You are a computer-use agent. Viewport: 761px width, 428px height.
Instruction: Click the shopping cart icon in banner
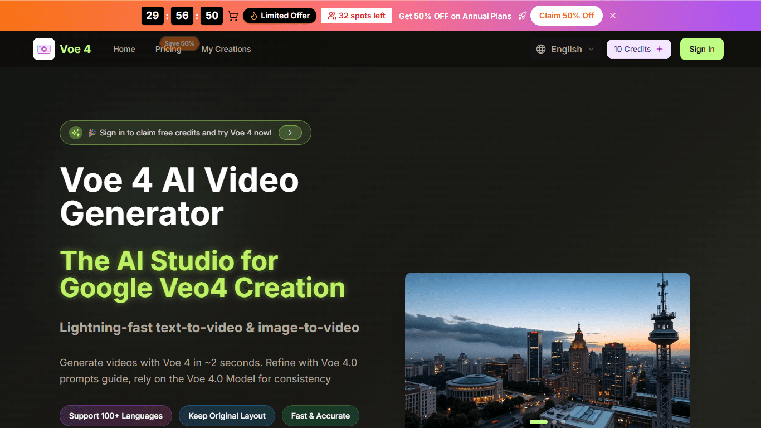[x=233, y=16]
